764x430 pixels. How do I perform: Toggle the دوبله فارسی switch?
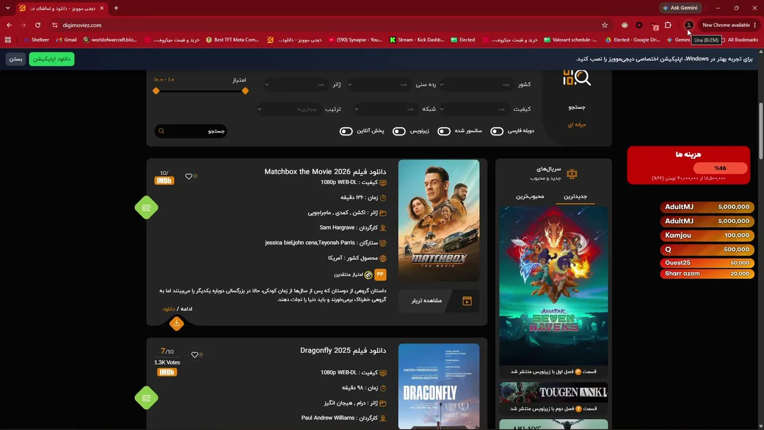click(497, 131)
